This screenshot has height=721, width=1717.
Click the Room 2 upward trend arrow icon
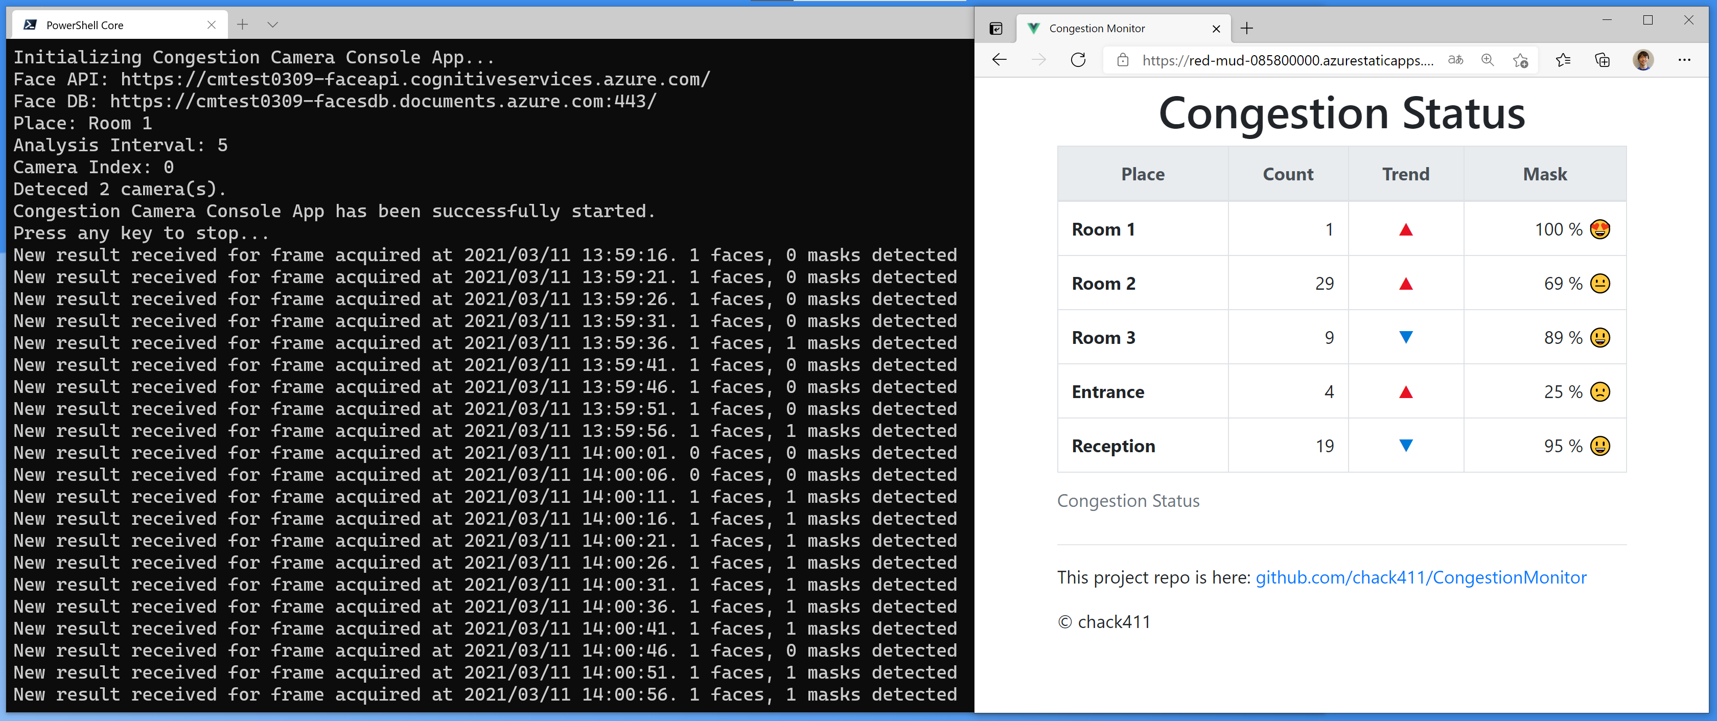click(1406, 284)
